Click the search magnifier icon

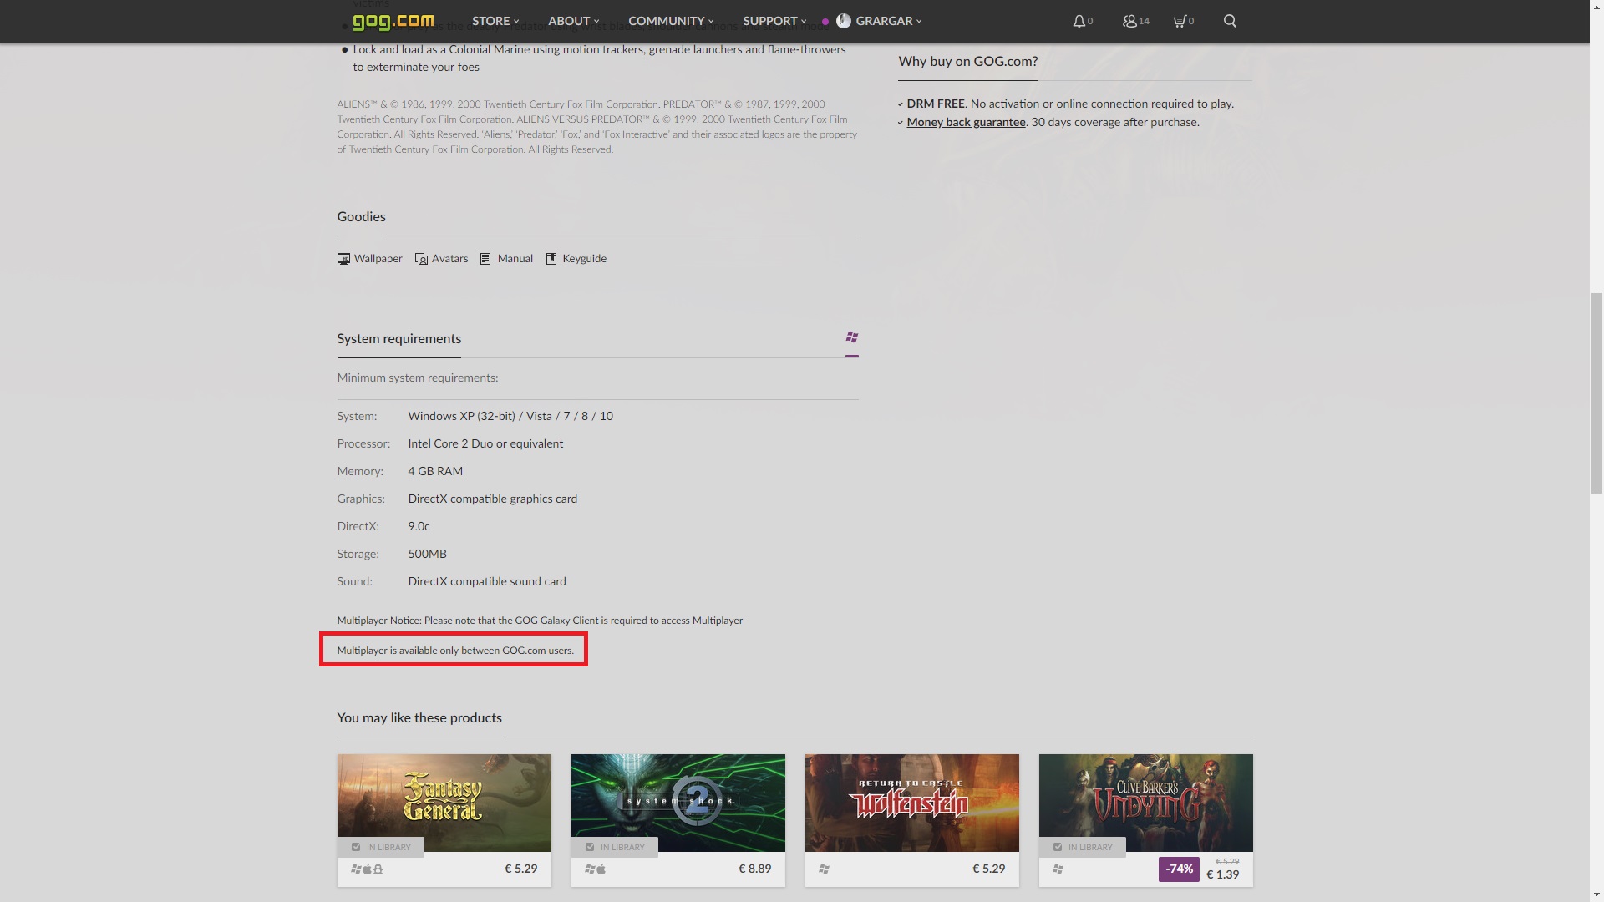click(x=1230, y=21)
